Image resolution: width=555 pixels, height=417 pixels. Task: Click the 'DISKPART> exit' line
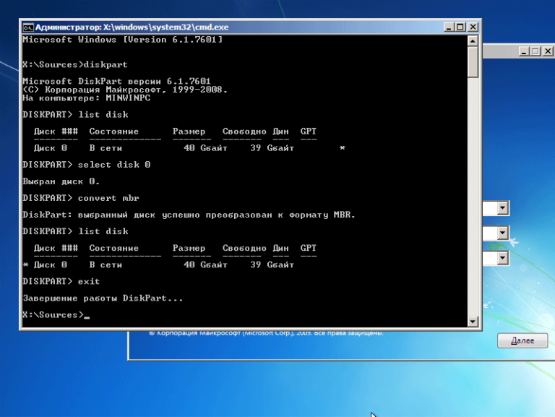61,281
